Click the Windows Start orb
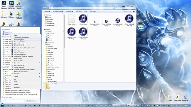Screen dimensions: 191x107 [3, 105]
